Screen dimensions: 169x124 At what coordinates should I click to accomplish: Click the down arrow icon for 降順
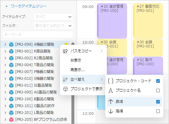pos(111,111)
